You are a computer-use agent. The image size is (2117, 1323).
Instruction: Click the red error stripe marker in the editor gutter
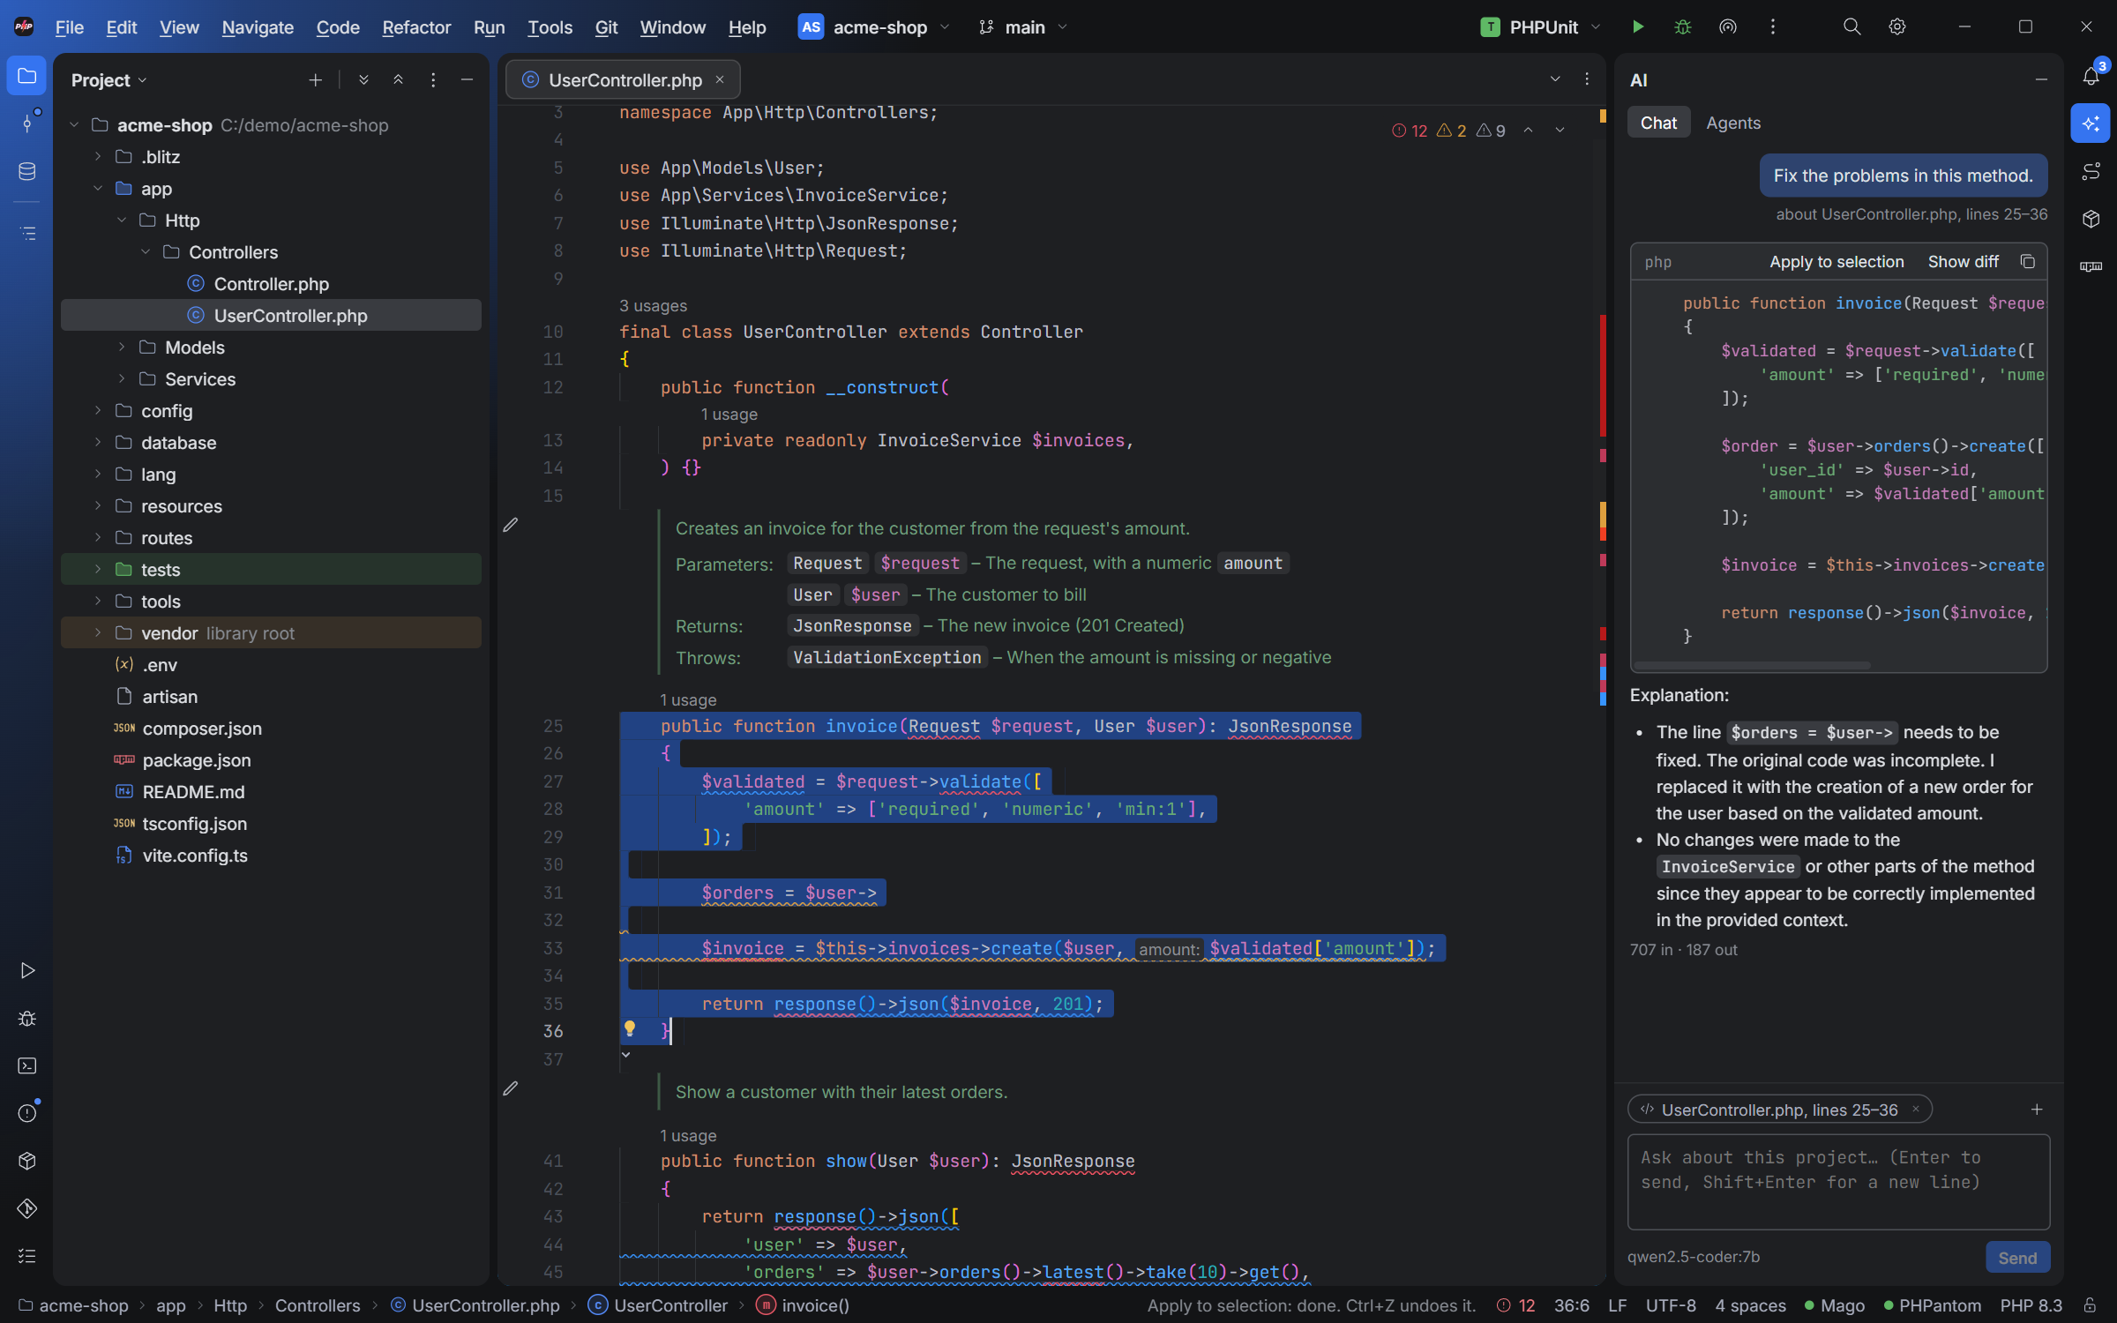click(x=1603, y=376)
